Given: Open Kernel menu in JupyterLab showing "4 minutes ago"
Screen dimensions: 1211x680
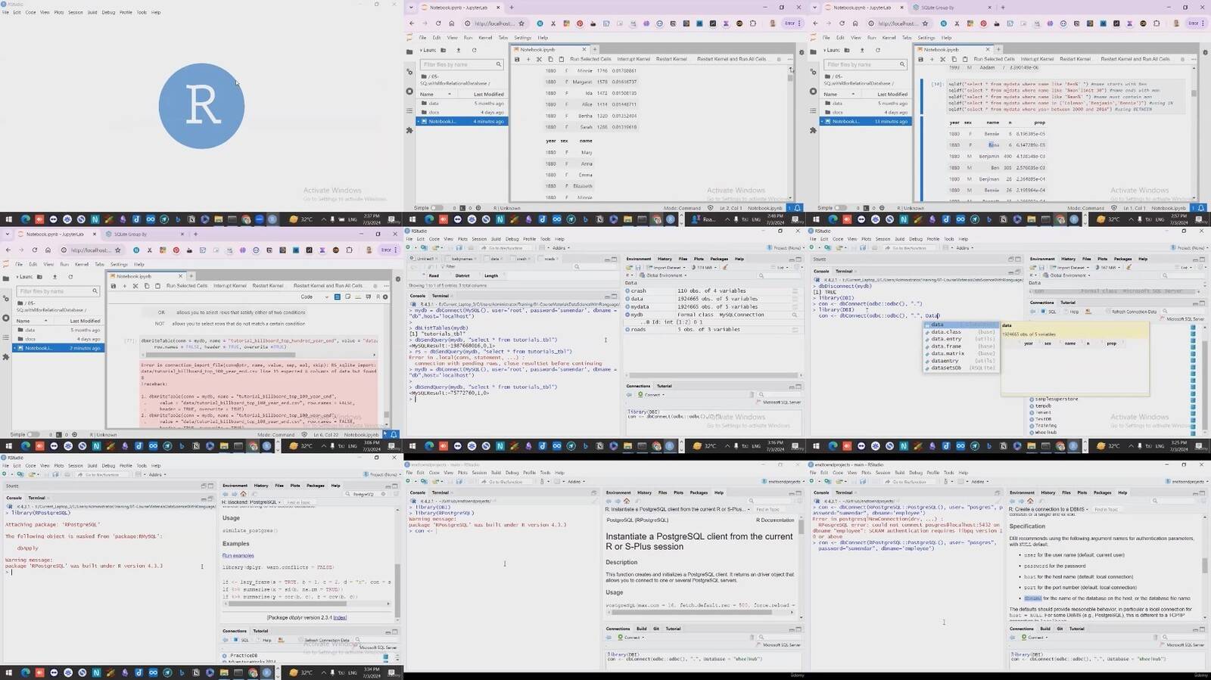Looking at the screenshot, I should pos(485,37).
